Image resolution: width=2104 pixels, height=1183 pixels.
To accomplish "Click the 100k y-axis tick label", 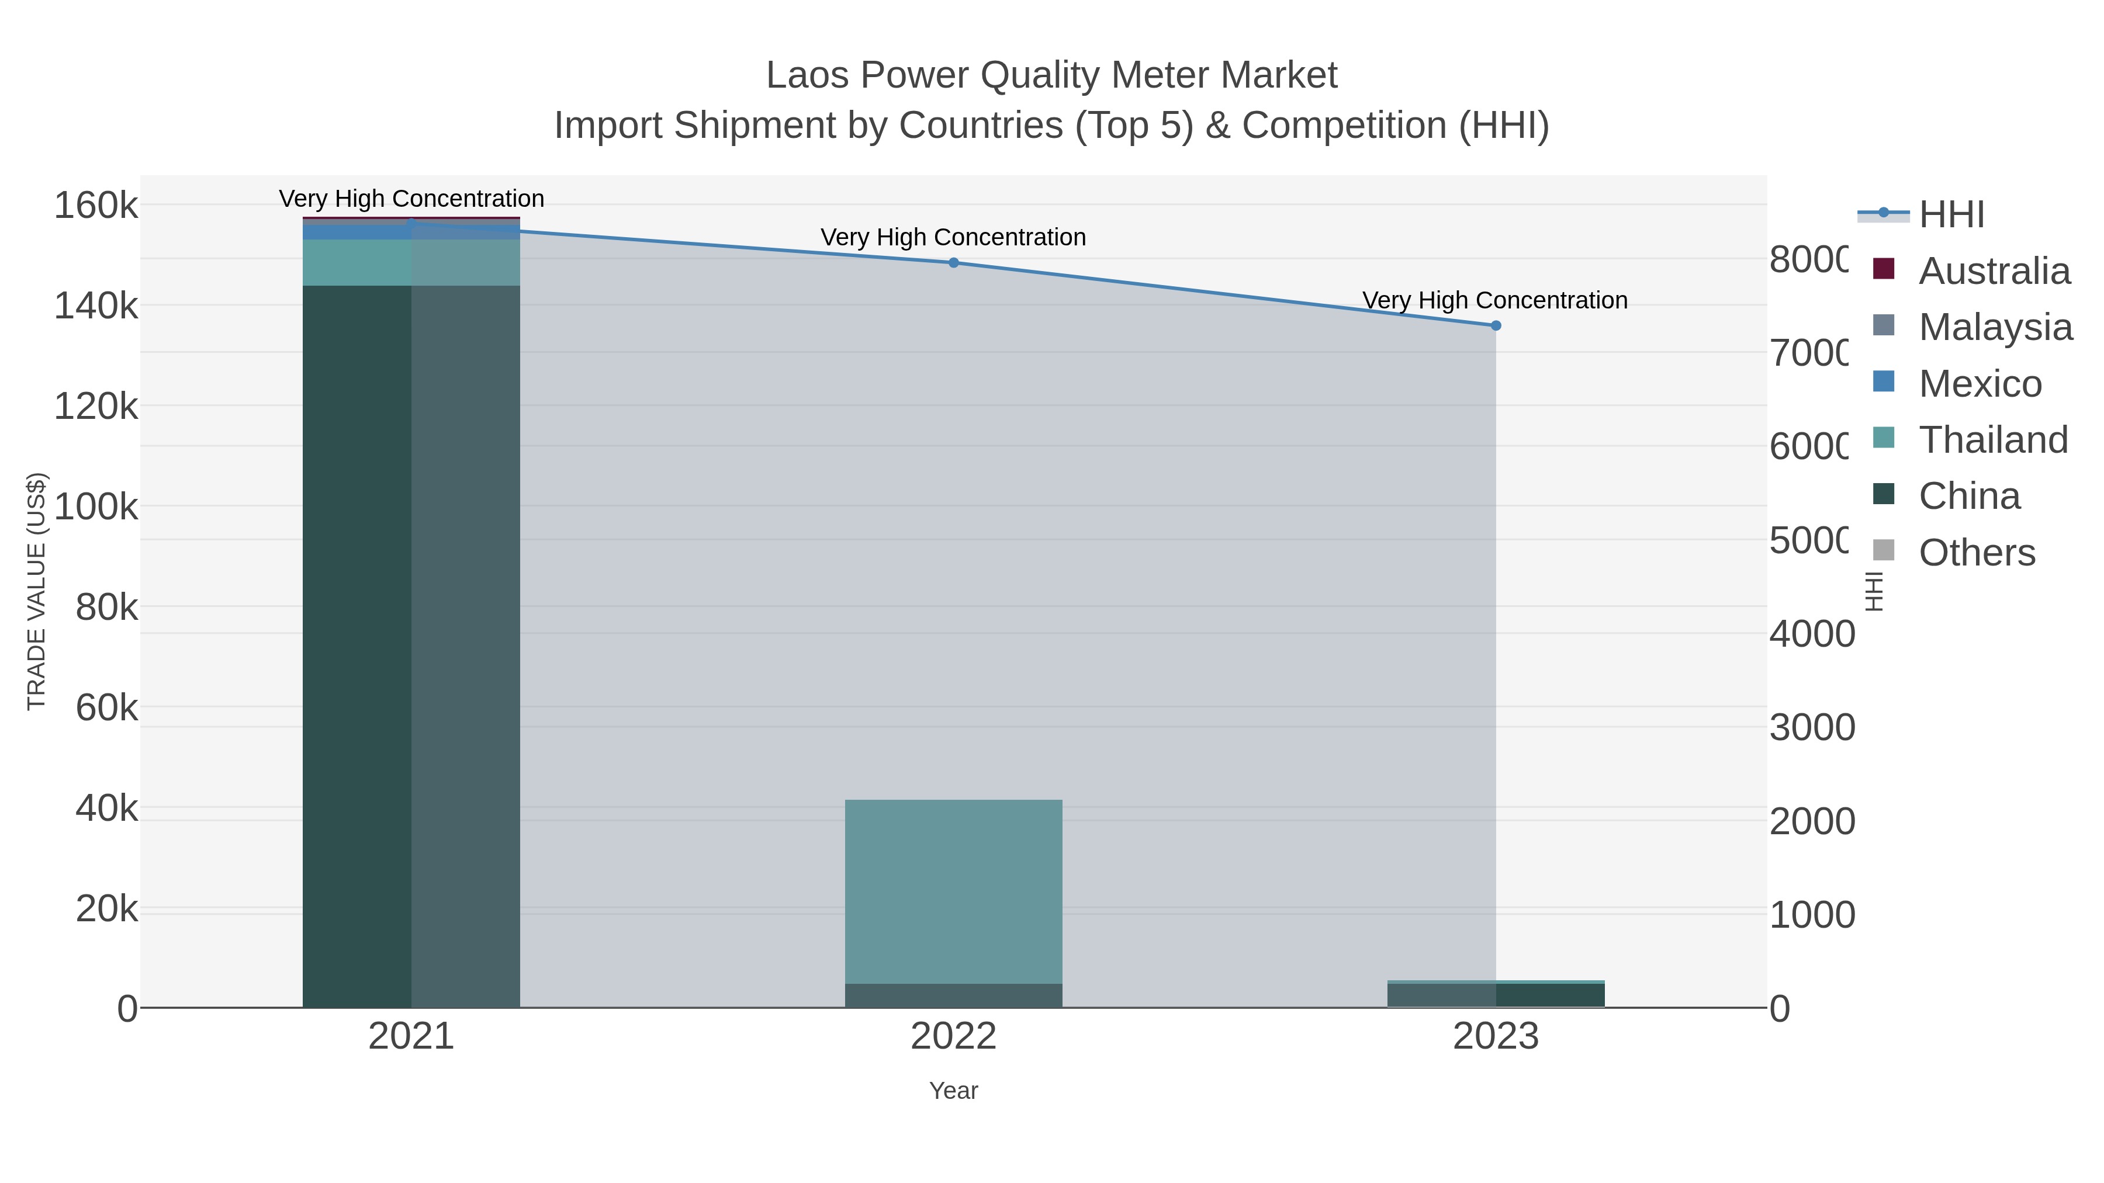I will [x=96, y=507].
